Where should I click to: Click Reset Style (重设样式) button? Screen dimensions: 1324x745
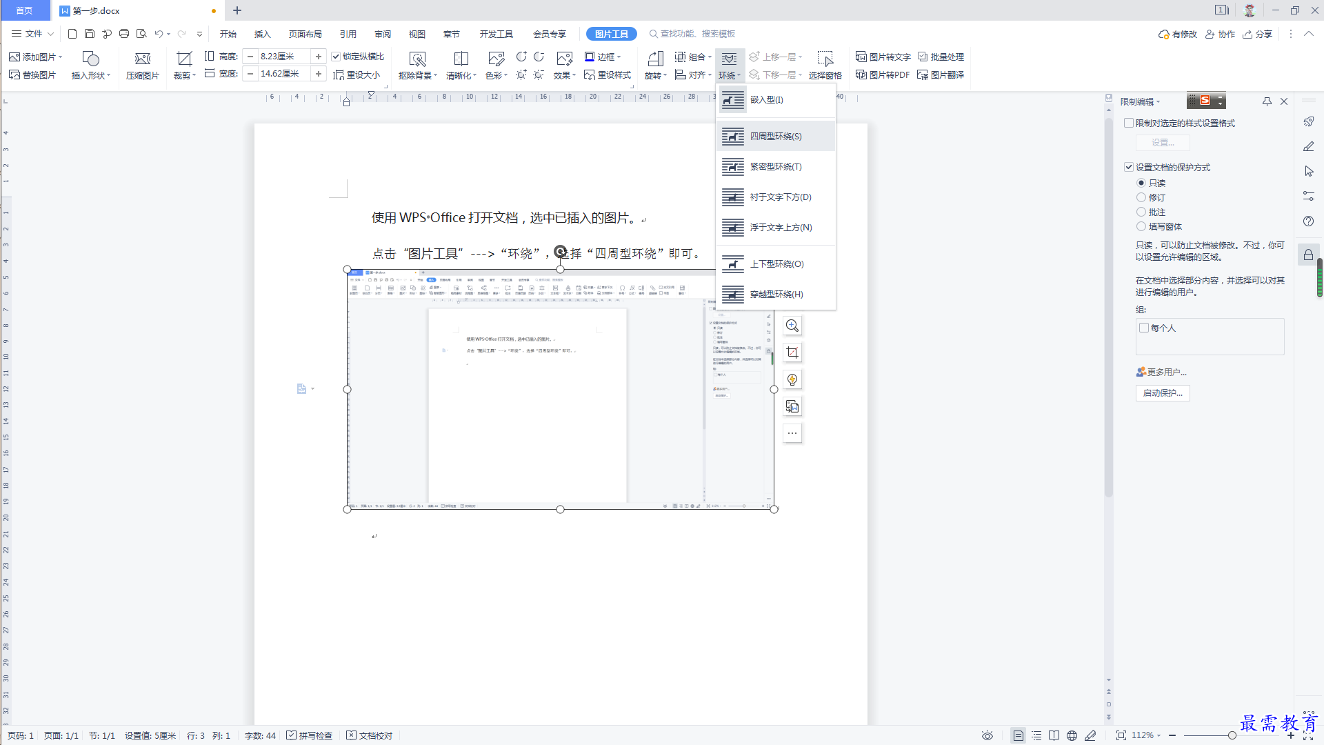[x=608, y=74]
